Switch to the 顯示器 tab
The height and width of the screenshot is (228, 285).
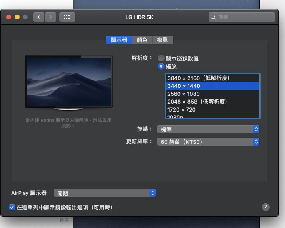click(119, 40)
